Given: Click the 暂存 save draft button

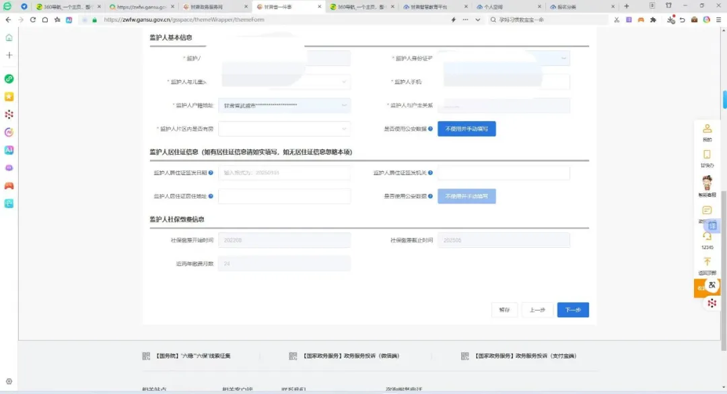Looking at the screenshot, I should pyautogui.click(x=504, y=310).
